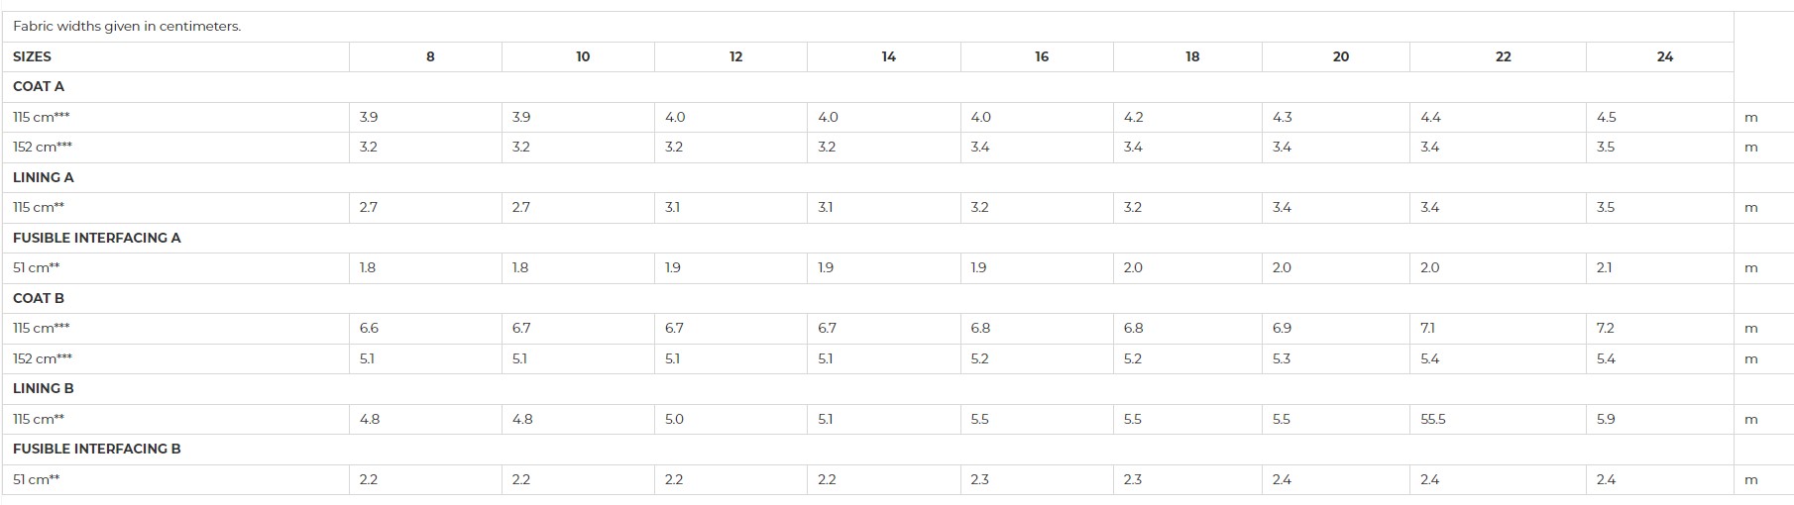The image size is (1794, 505).
Task: Select the Coat A 152 cm*** row label
Action: (43, 147)
